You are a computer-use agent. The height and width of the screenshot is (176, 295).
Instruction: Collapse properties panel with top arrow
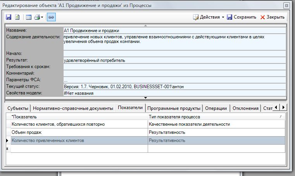pos(146,26)
